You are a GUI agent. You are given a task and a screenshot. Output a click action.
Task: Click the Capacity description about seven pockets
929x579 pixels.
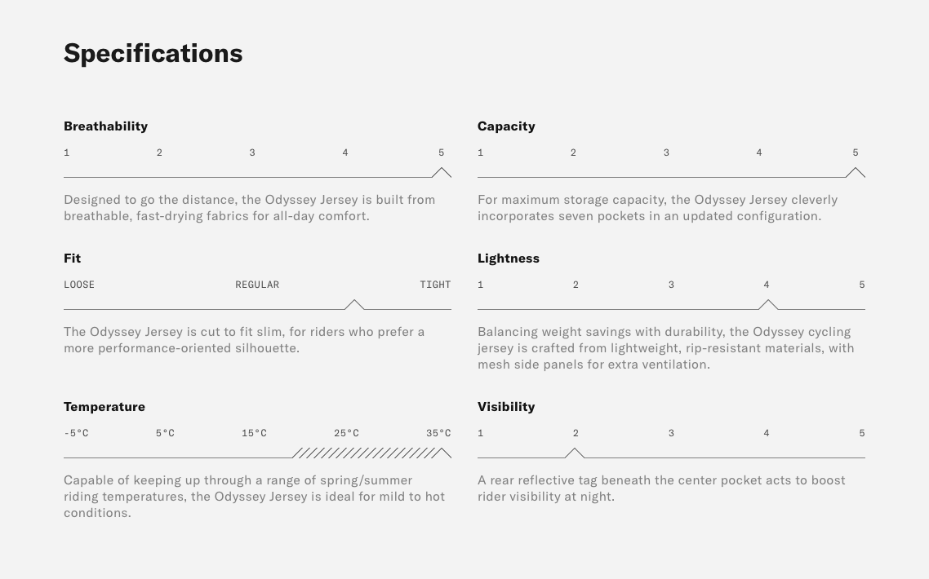click(x=657, y=208)
